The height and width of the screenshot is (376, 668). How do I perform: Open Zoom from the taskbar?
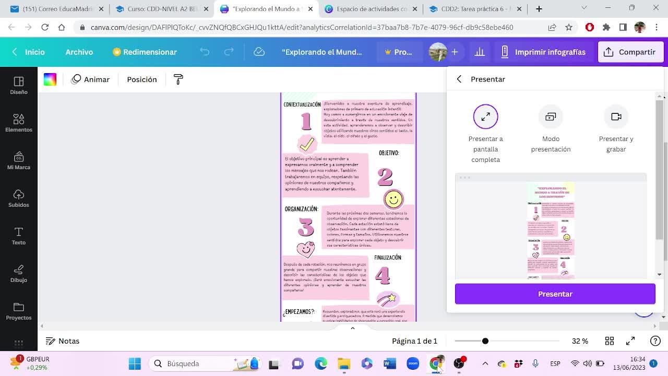click(x=413, y=363)
